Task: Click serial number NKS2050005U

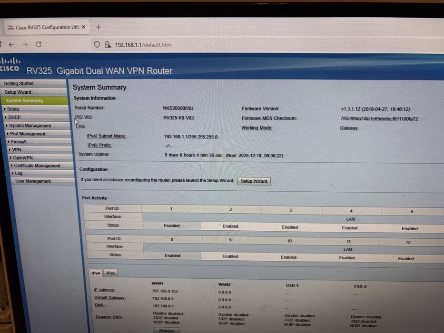Action: 178,108
